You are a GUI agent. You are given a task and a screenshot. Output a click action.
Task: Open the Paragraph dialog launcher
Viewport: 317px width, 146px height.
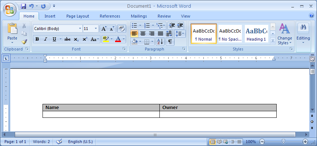point(184,49)
